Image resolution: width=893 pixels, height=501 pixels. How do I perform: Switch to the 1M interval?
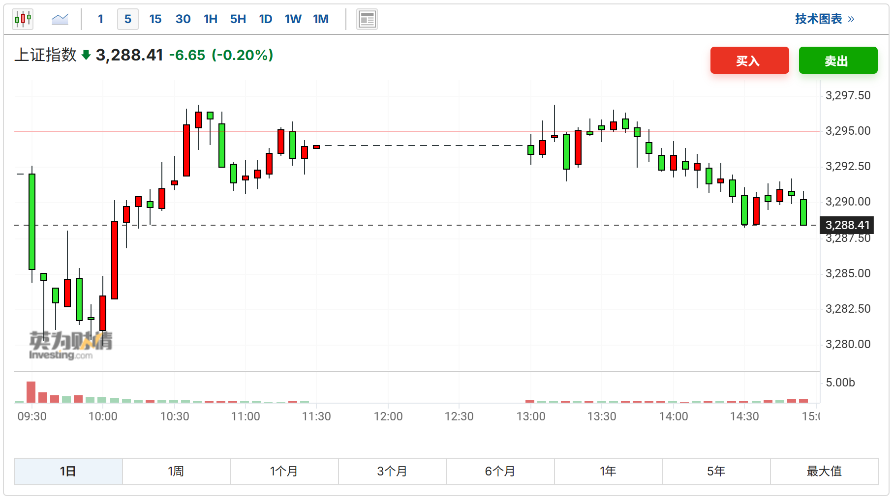321,19
